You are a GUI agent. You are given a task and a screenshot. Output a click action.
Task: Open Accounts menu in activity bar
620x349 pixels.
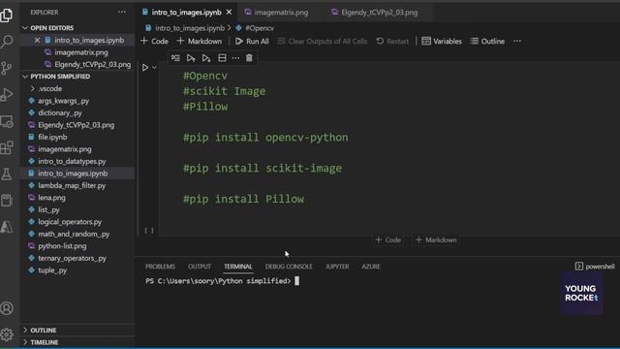click(x=7, y=308)
